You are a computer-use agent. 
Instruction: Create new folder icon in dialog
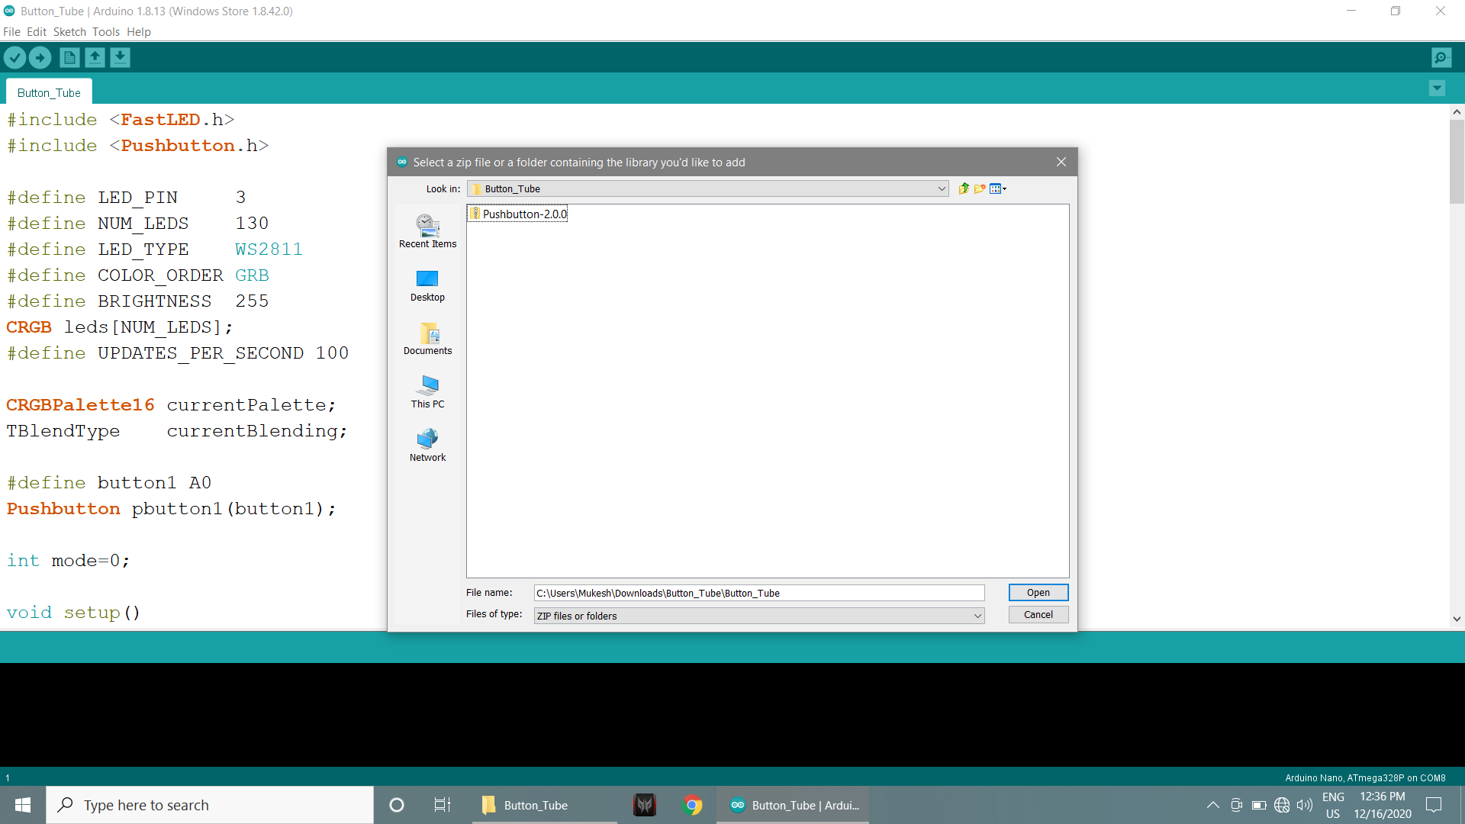[x=980, y=188]
